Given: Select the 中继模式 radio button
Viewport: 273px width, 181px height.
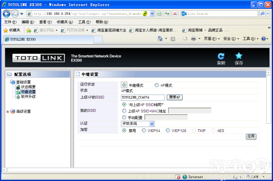Looking at the screenshot, I should (x=124, y=85).
